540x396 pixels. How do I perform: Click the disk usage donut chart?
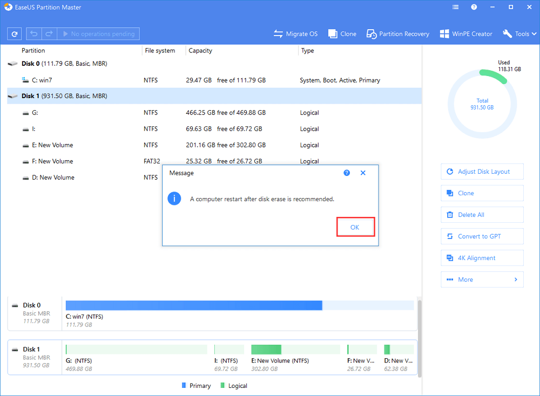point(482,104)
